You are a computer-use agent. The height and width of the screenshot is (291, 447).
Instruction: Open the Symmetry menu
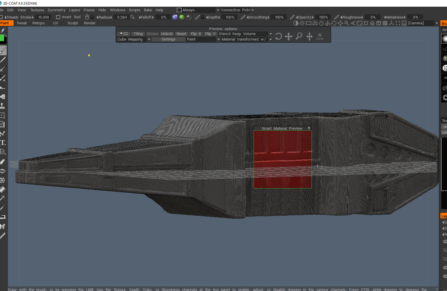coord(56,10)
